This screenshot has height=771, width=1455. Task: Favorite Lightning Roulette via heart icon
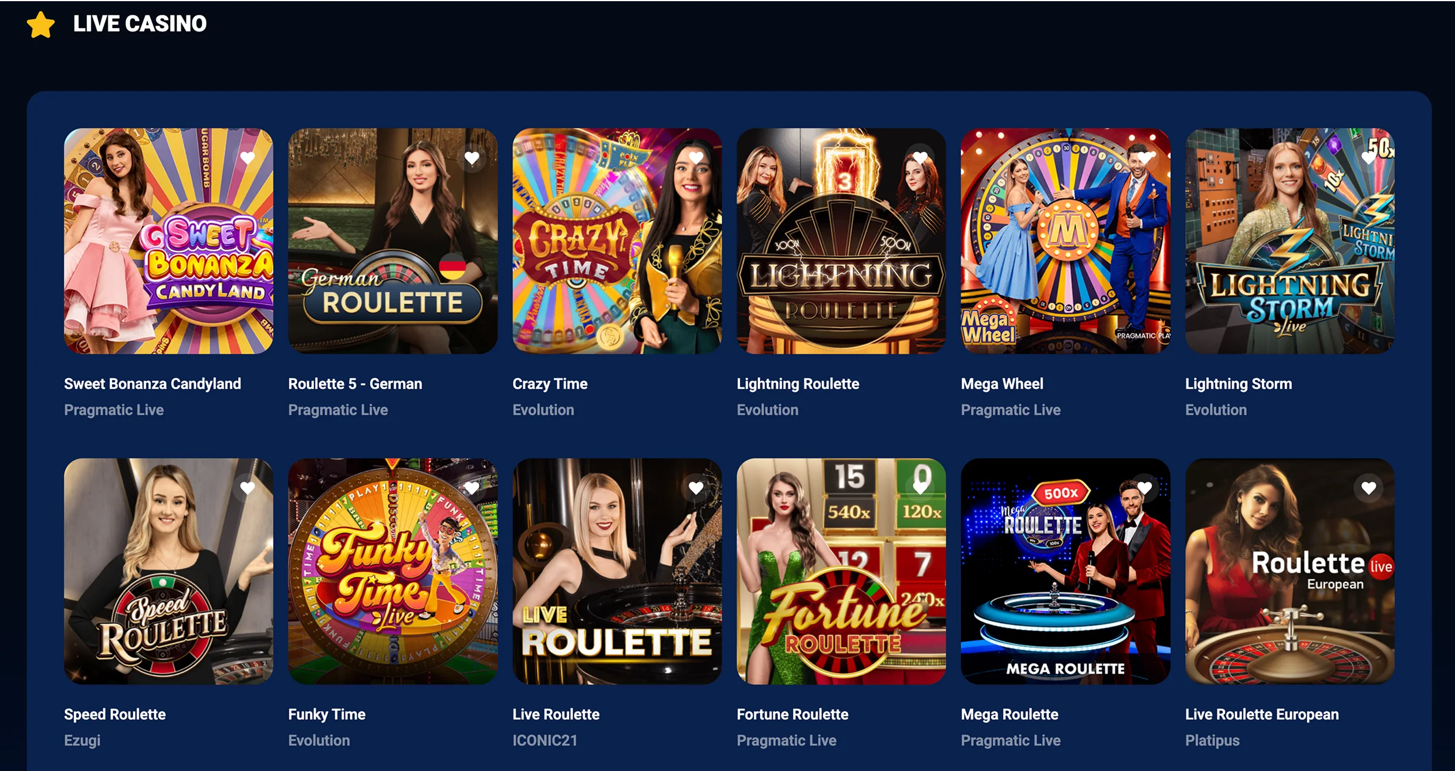click(x=920, y=158)
